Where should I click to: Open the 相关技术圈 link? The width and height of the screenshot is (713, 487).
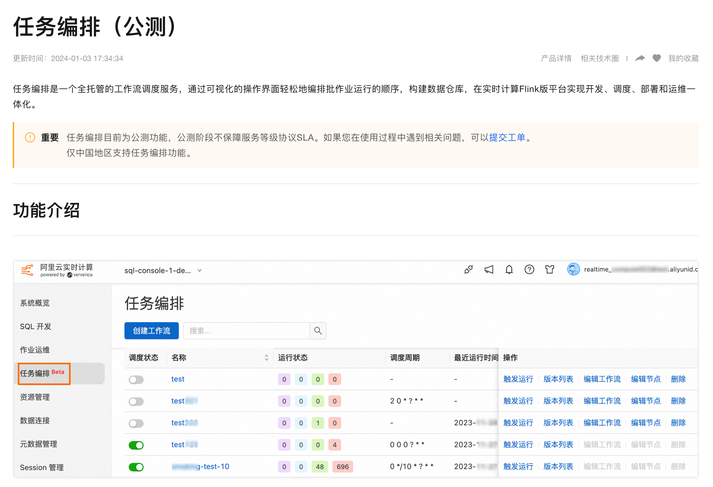point(599,58)
